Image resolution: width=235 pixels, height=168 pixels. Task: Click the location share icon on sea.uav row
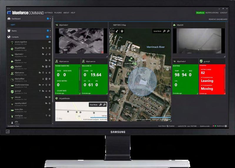46,97
